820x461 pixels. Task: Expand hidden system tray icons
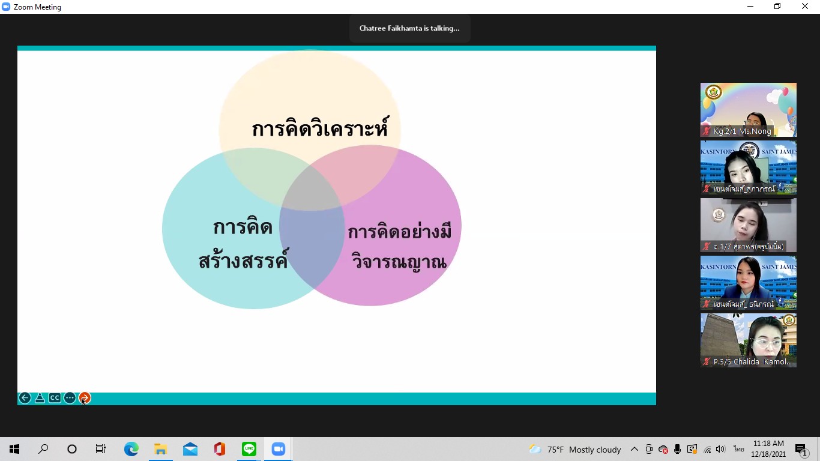(634, 449)
